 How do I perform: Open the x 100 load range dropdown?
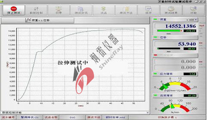coord(191,20)
